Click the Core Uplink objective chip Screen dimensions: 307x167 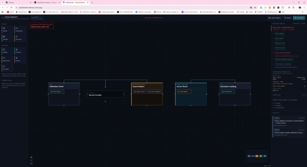click(x=184, y=92)
